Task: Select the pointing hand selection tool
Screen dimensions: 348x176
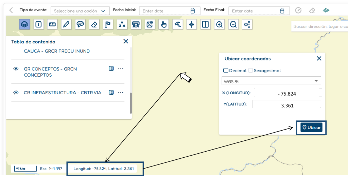Action: coord(163,24)
